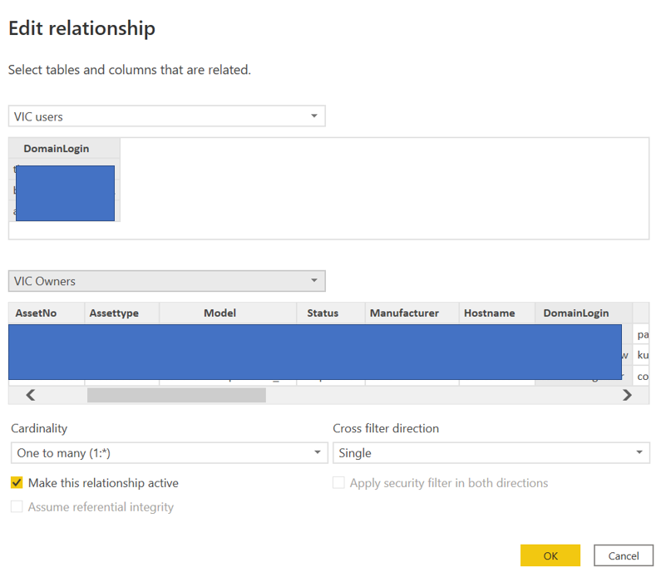Click the horizontal scrollbar thumb
The width and height of the screenshot is (661, 582).
click(x=176, y=395)
